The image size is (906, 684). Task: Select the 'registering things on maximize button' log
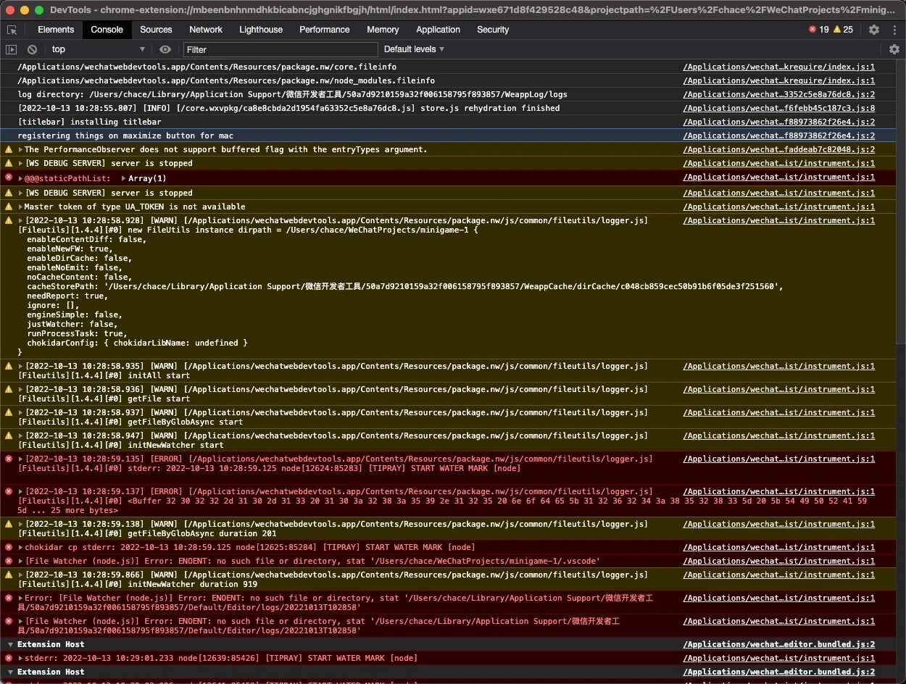coord(125,136)
